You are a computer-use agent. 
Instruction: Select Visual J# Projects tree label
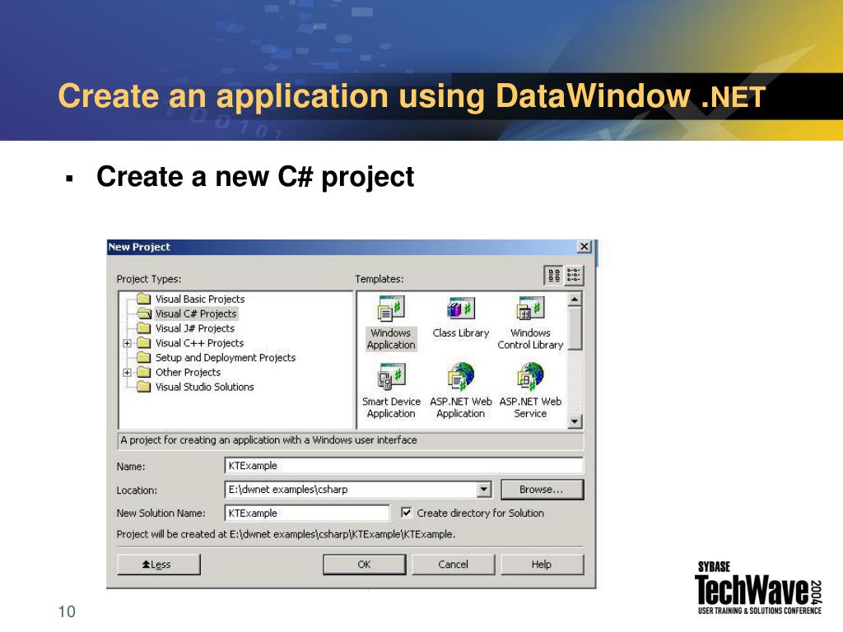coord(194,328)
